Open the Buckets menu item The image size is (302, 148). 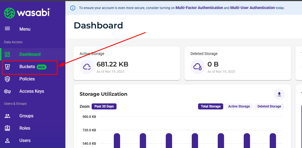point(27,67)
